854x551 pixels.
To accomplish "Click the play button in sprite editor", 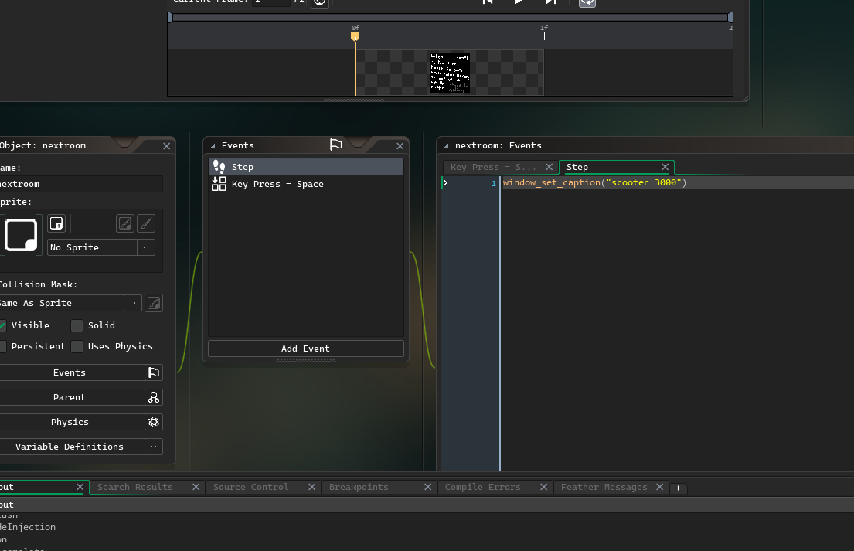I will click(519, 2).
